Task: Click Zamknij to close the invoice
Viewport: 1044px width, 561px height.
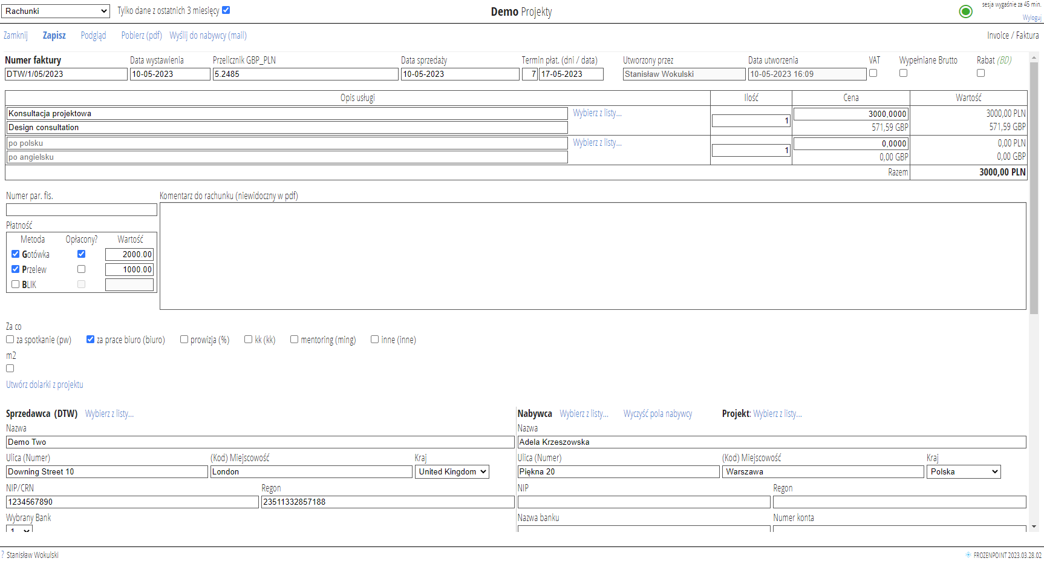Action: click(16, 35)
